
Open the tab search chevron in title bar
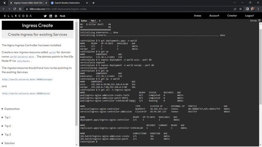point(235,3)
